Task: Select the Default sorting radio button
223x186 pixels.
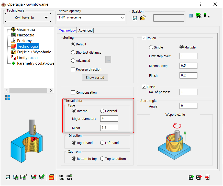Action: [x=73, y=44]
